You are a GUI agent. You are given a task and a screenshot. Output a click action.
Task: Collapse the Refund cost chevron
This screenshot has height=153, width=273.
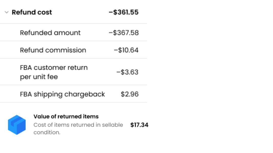[7, 12]
